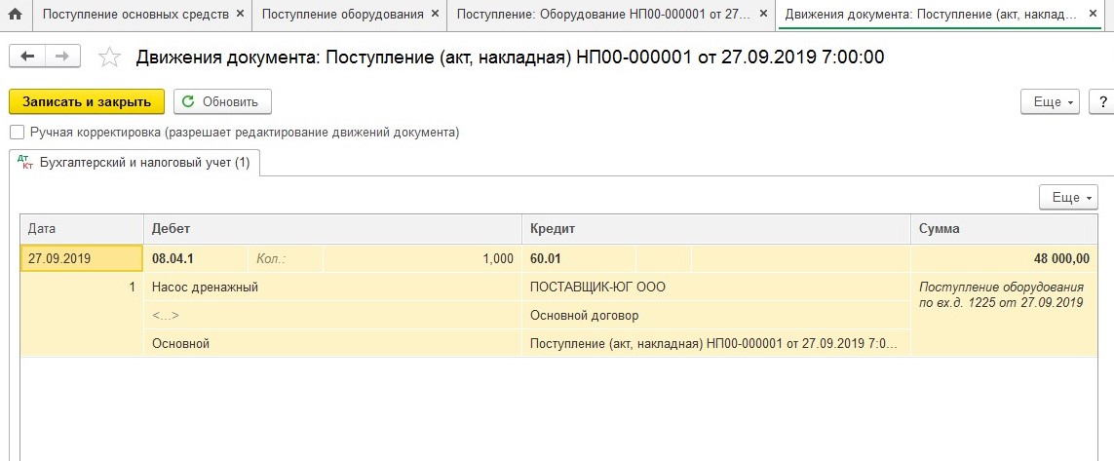Screen dimensions: 1114x461
Task: Click the home icon
Action: [x=16, y=15]
